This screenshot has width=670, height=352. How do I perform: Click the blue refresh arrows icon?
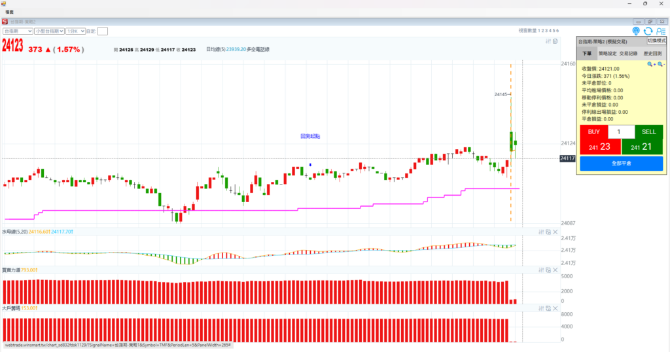648,31
